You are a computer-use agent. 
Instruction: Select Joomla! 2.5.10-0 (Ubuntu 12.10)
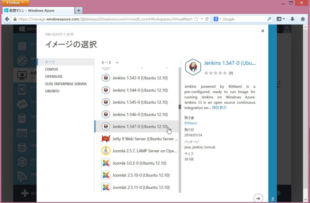click(x=136, y=175)
